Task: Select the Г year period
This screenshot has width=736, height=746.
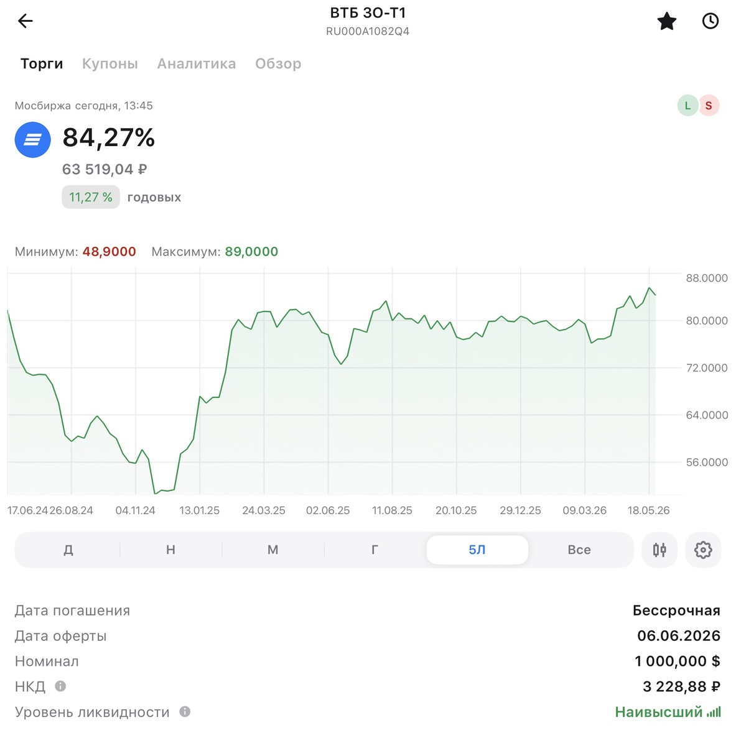Action: pos(375,550)
